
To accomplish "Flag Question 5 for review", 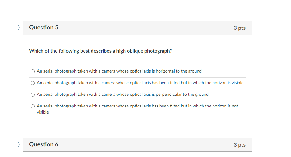I will [17, 28].
